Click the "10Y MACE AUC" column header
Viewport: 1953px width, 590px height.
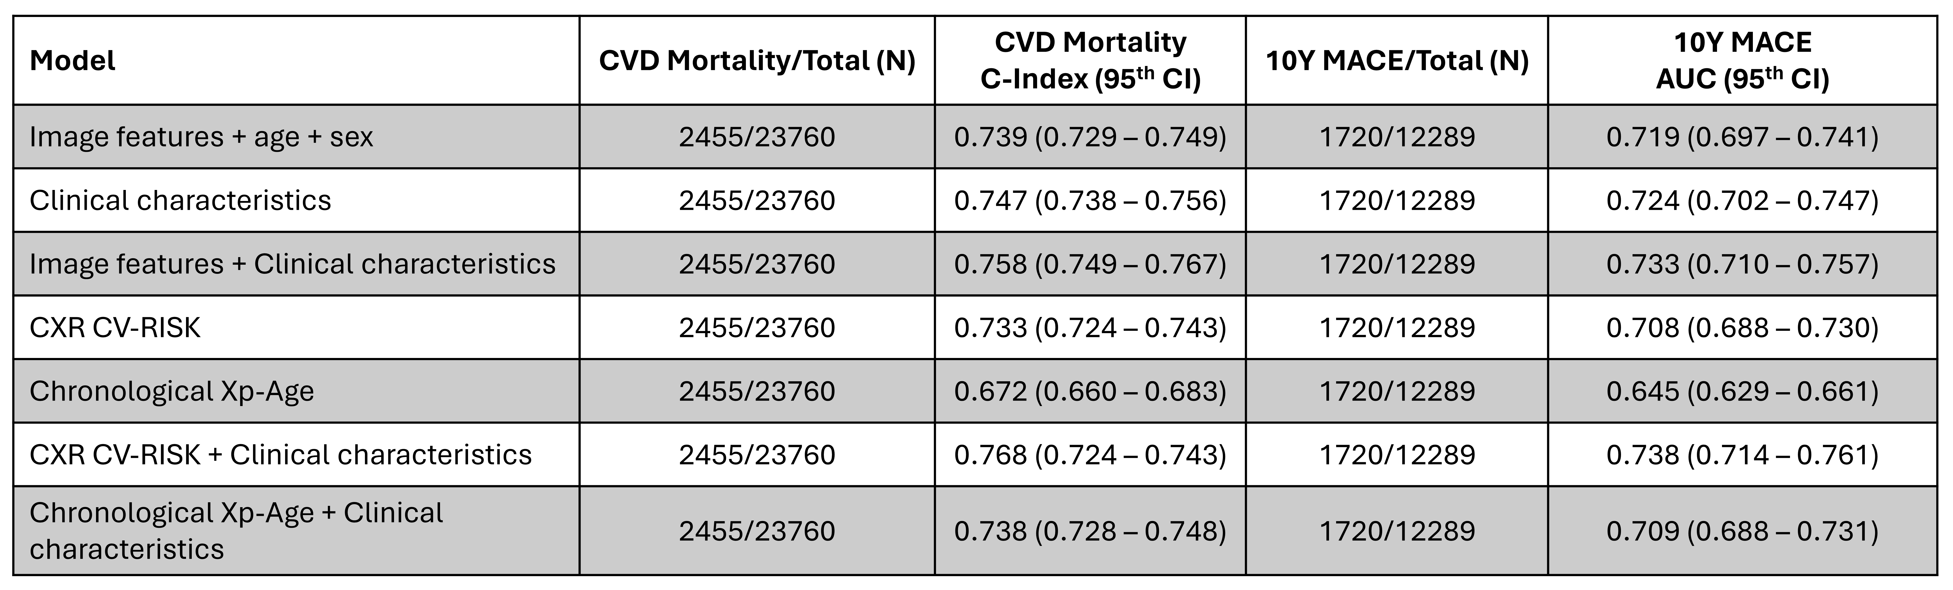click(x=1742, y=61)
